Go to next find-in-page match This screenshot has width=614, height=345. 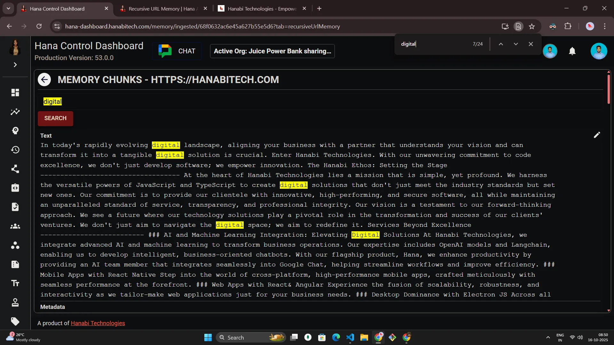(516, 44)
